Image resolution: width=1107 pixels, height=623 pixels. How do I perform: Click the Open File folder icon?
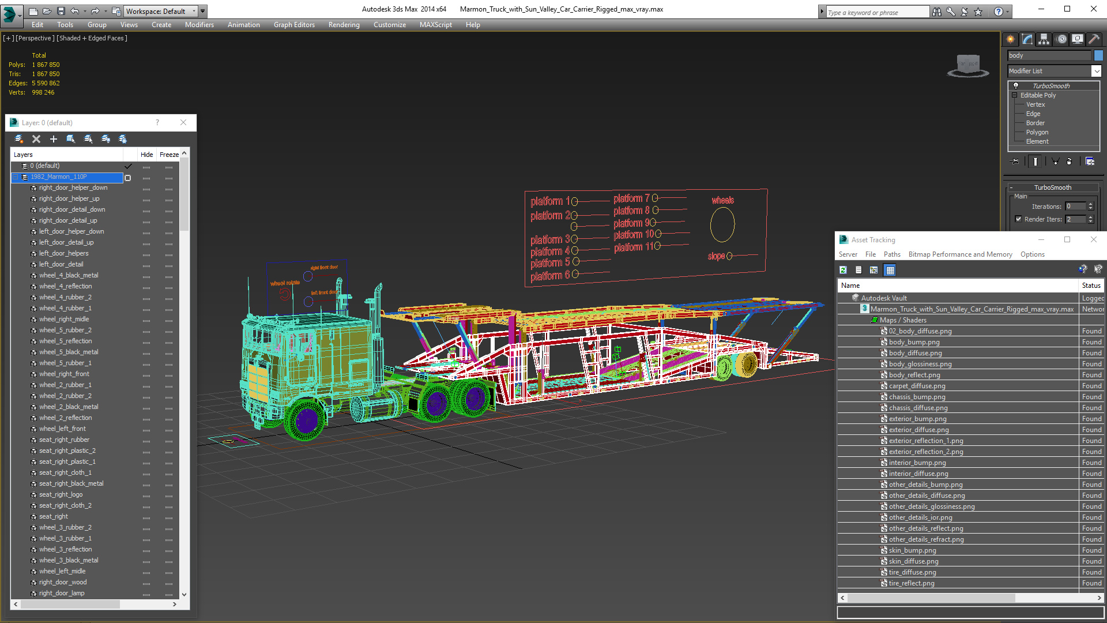pos(47,11)
